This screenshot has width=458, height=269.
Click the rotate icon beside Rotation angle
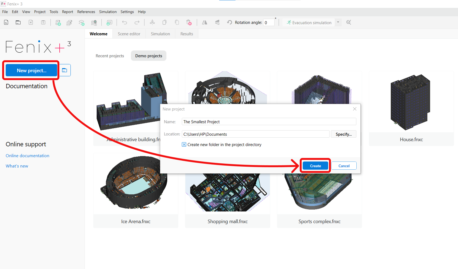coord(230,23)
